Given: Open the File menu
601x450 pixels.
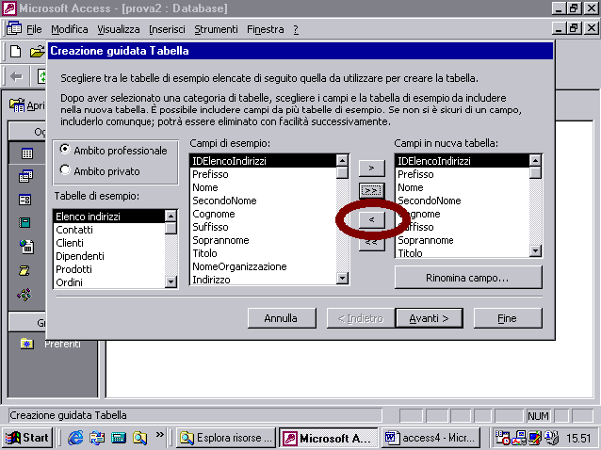Looking at the screenshot, I should click(34, 29).
